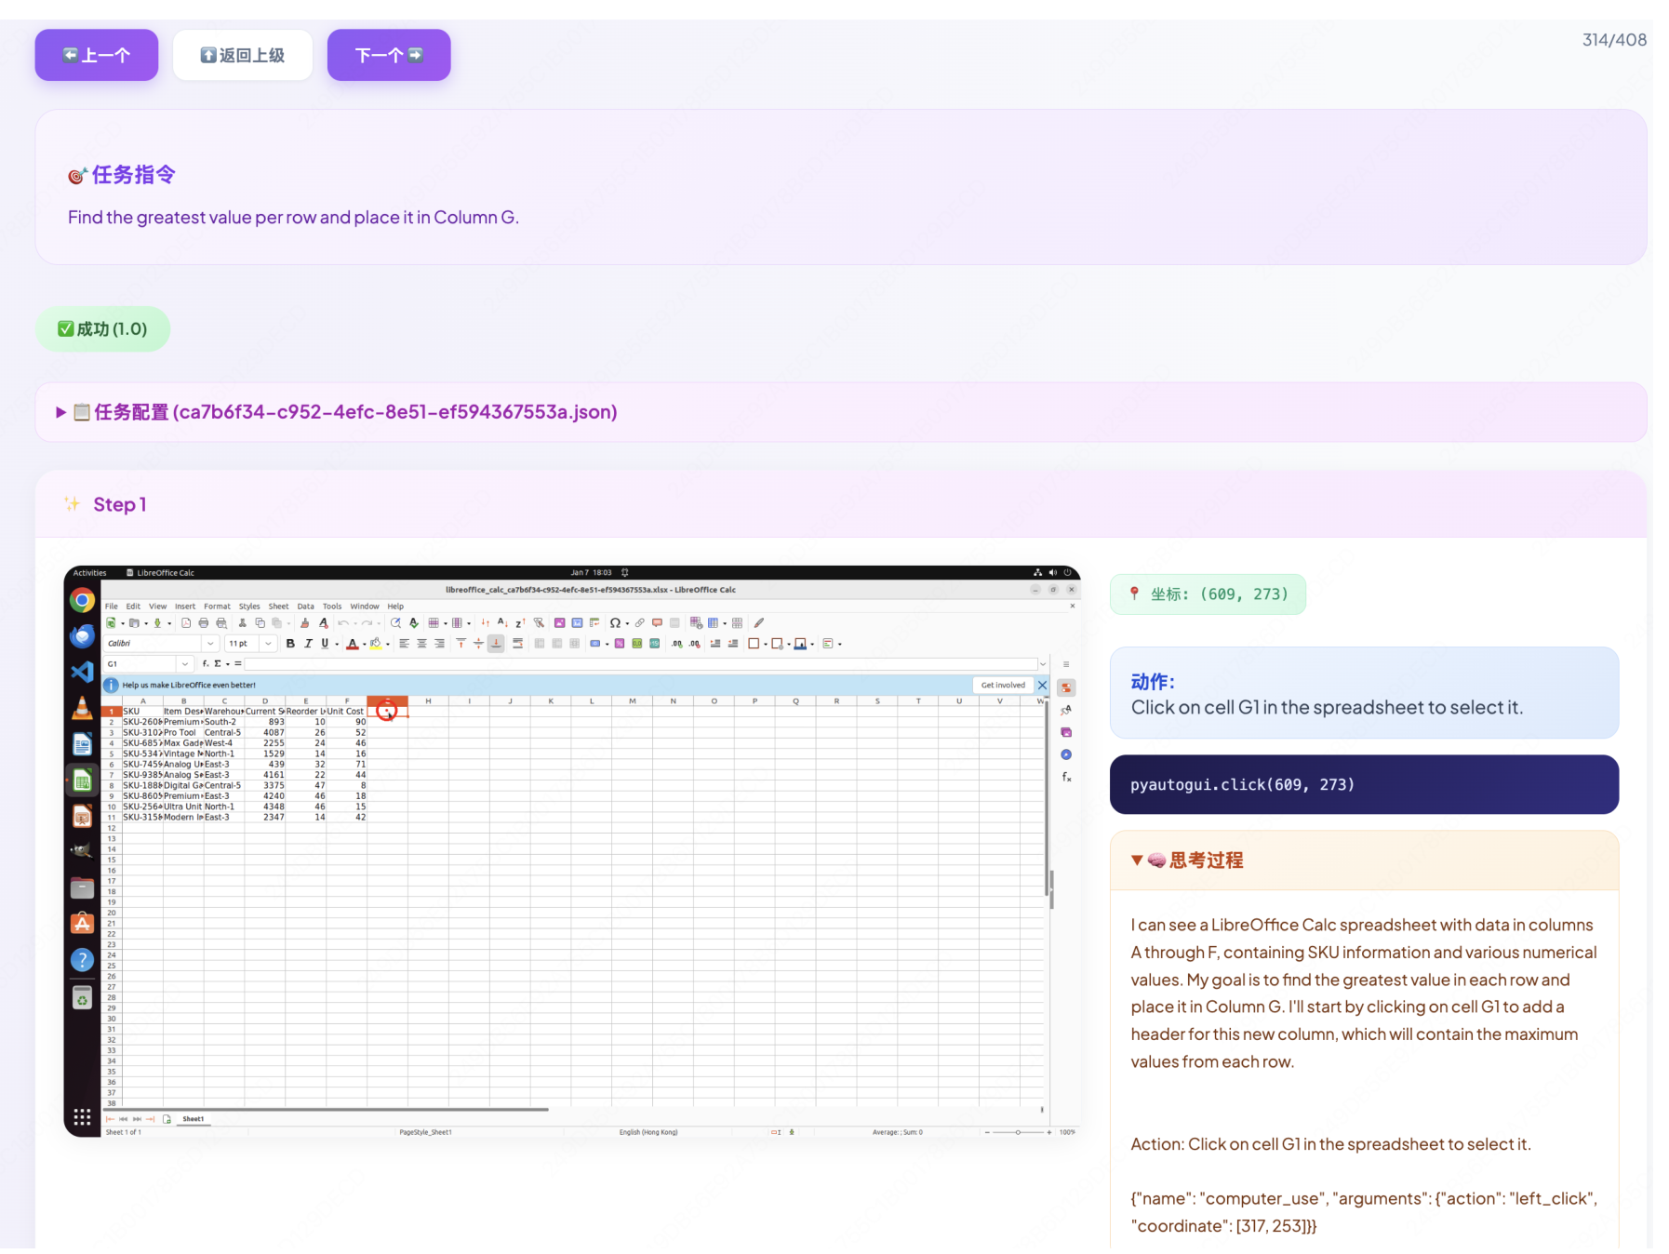Click the Sum (Σ) icon in formula bar
Image resolution: width=1669 pixels, height=1254 pixels.
[x=218, y=664]
